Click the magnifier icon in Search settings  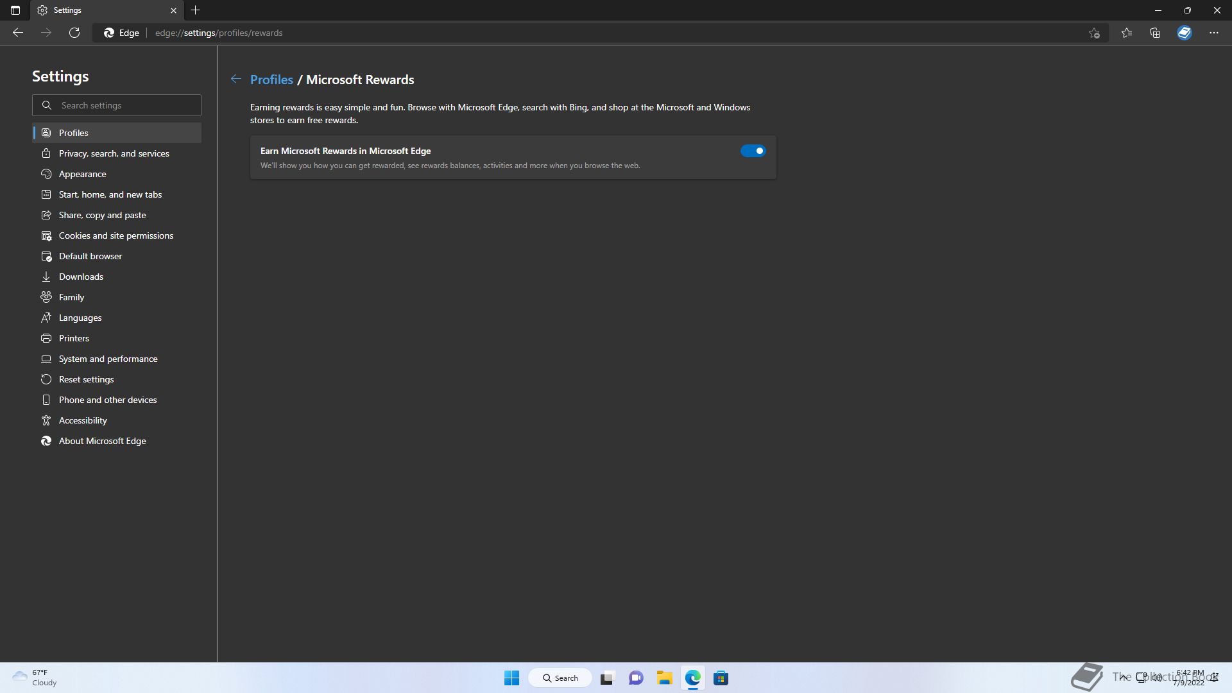47,105
